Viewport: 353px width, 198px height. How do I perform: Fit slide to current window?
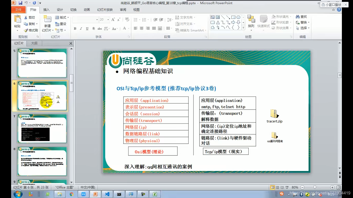pos(338,187)
